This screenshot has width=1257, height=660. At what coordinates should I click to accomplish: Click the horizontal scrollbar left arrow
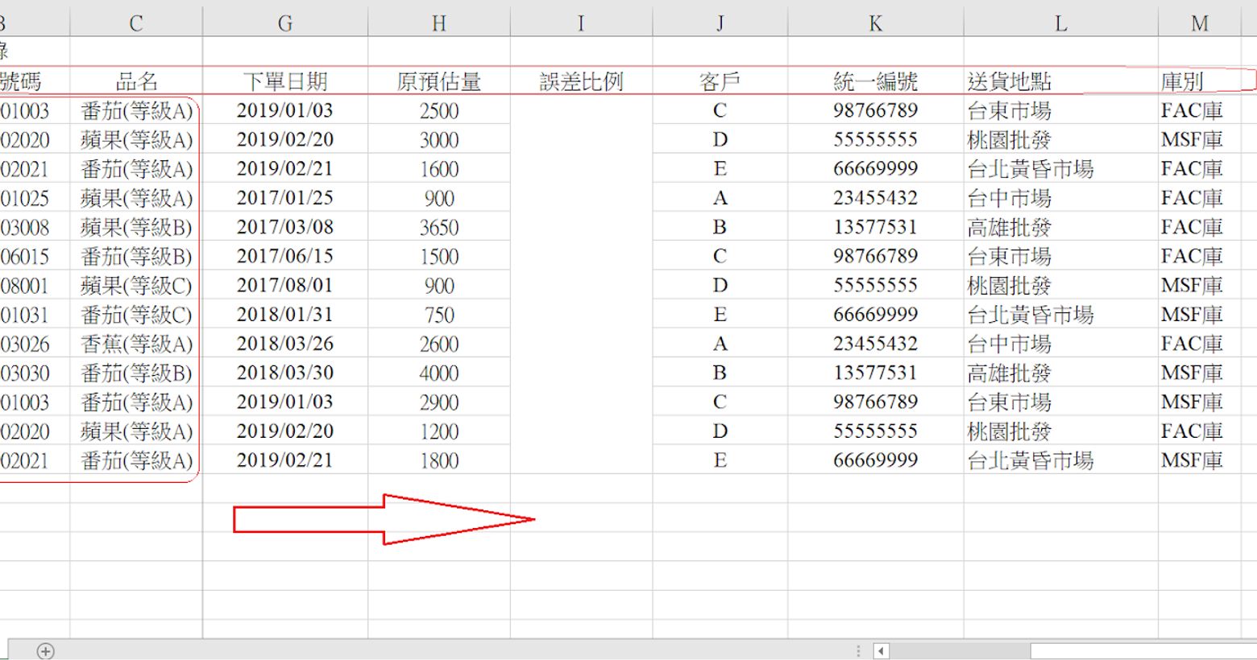pyautogui.click(x=881, y=650)
